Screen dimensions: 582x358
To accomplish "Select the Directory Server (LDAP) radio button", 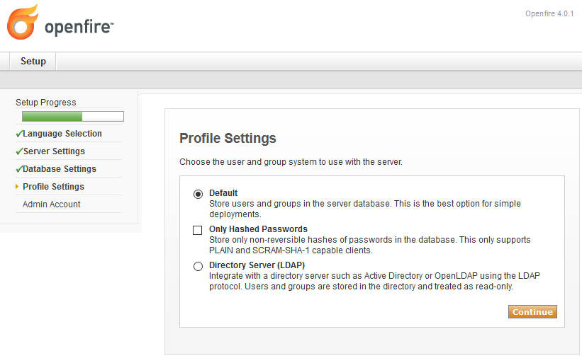I will coord(198,267).
